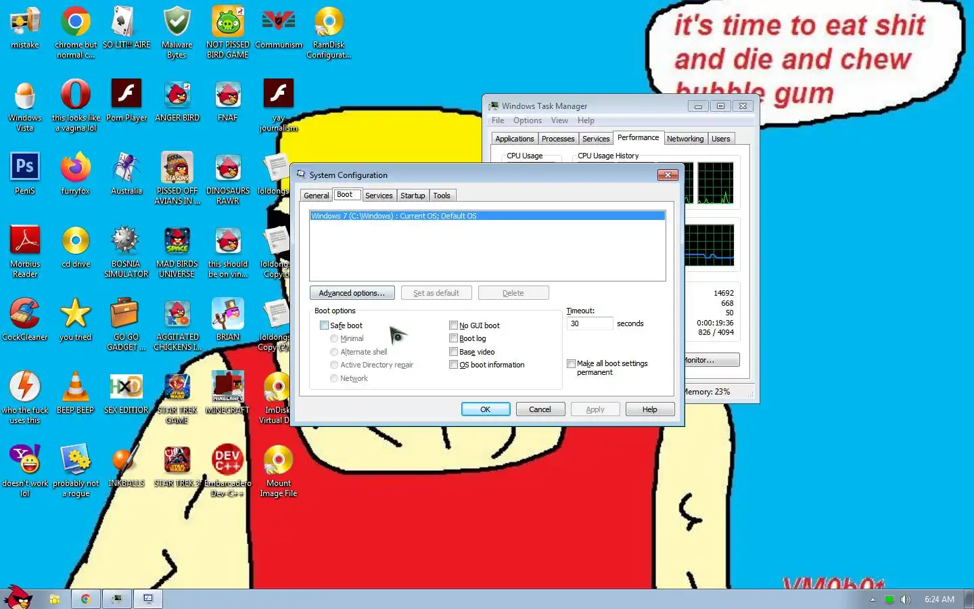Toggle the Boot log checkbox
Screen dimensions: 974x609
pyautogui.click(x=453, y=338)
